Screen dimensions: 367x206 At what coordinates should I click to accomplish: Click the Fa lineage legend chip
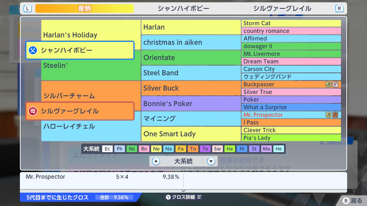click(x=181, y=149)
